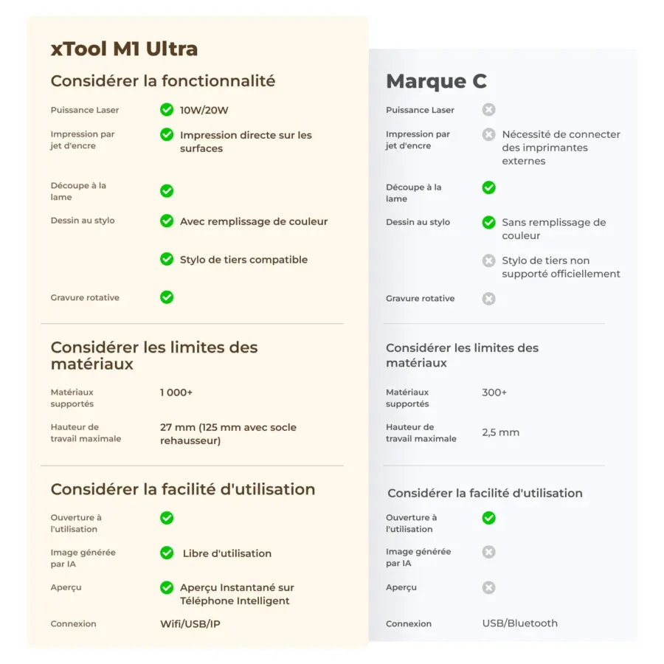Click check beside Stylo de tiers compatible
Screen dimensions: 664x664
coord(167,259)
